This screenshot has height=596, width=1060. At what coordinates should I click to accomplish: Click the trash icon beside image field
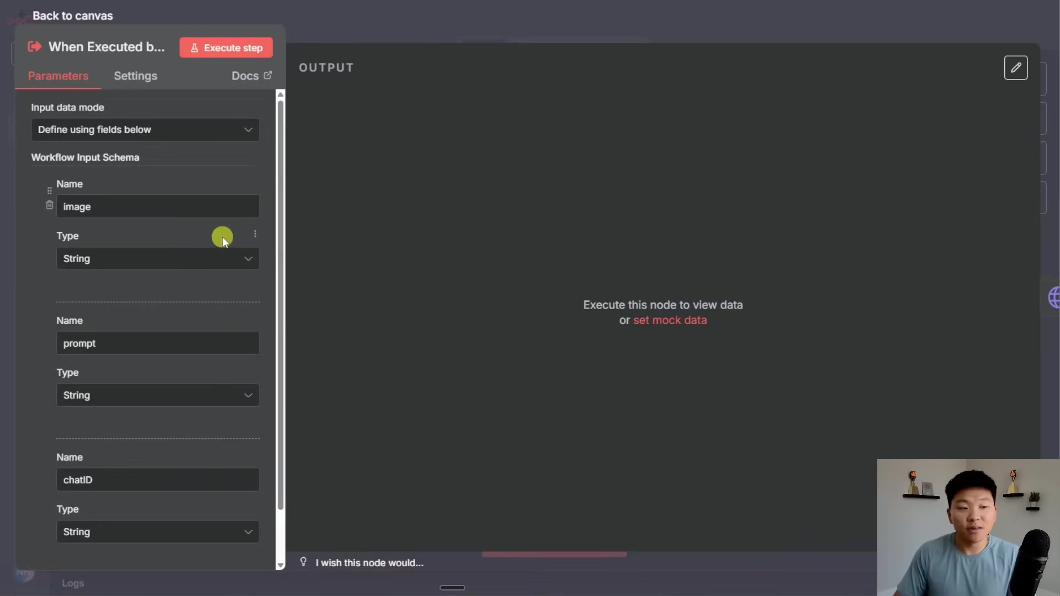click(x=49, y=205)
